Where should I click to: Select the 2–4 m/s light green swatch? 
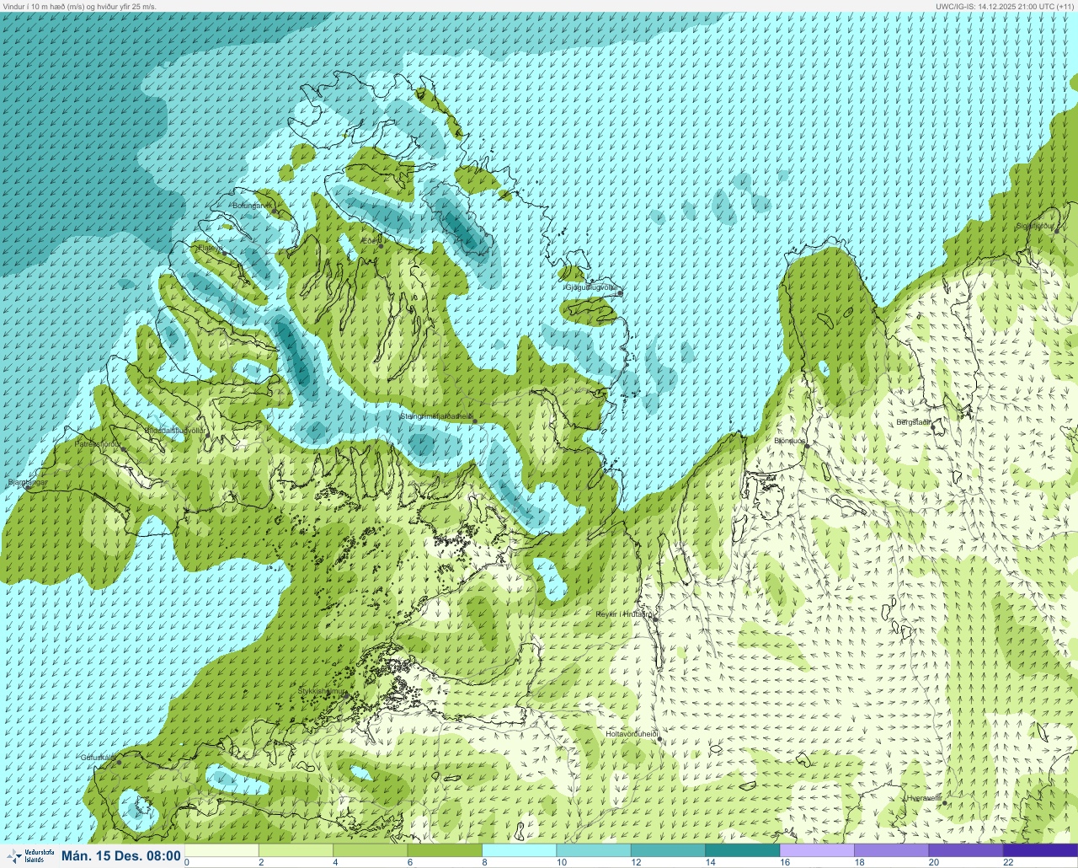pos(296,850)
